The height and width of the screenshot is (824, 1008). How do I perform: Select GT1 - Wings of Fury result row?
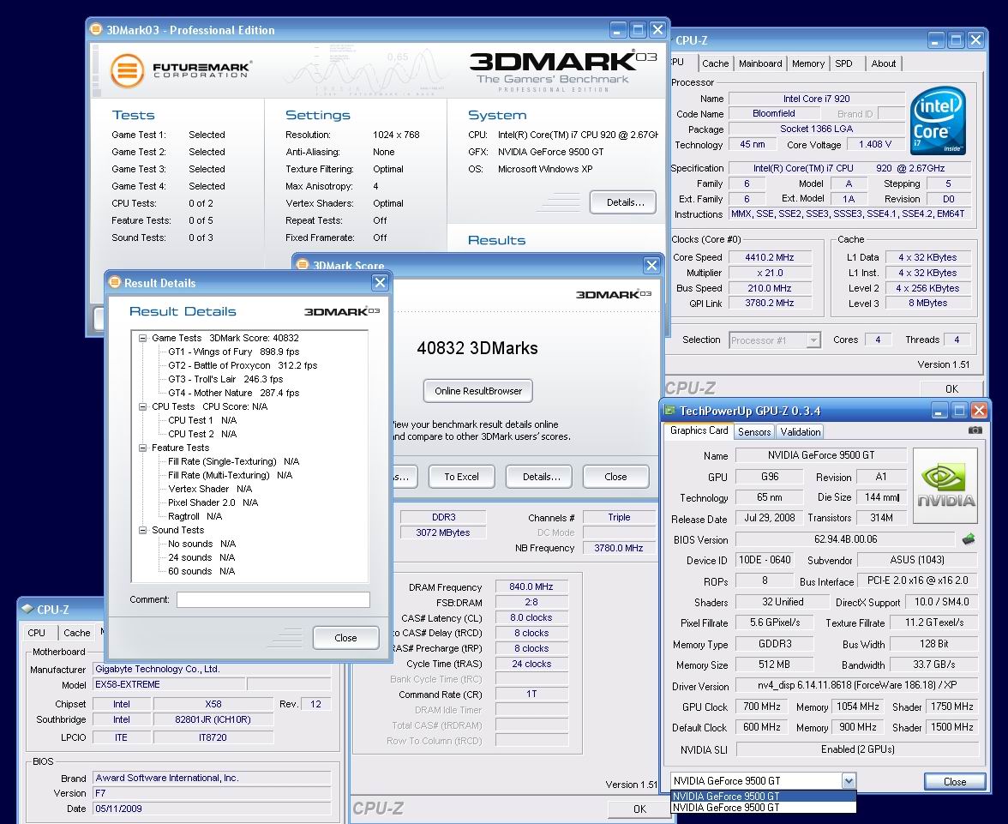(234, 352)
